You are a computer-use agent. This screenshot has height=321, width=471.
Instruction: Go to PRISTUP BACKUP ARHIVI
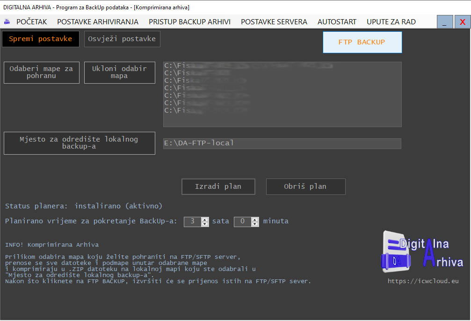pos(189,21)
